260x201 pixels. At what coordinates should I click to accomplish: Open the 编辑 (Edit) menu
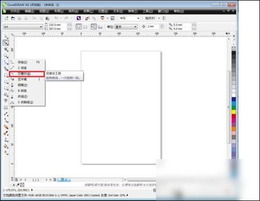click(x=30, y=11)
